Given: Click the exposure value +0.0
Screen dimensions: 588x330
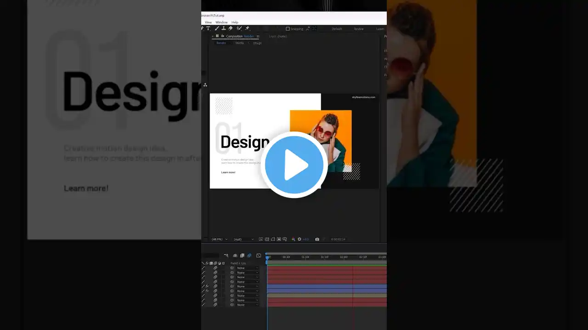Looking at the screenshot, I should click(x=306, y=239).
